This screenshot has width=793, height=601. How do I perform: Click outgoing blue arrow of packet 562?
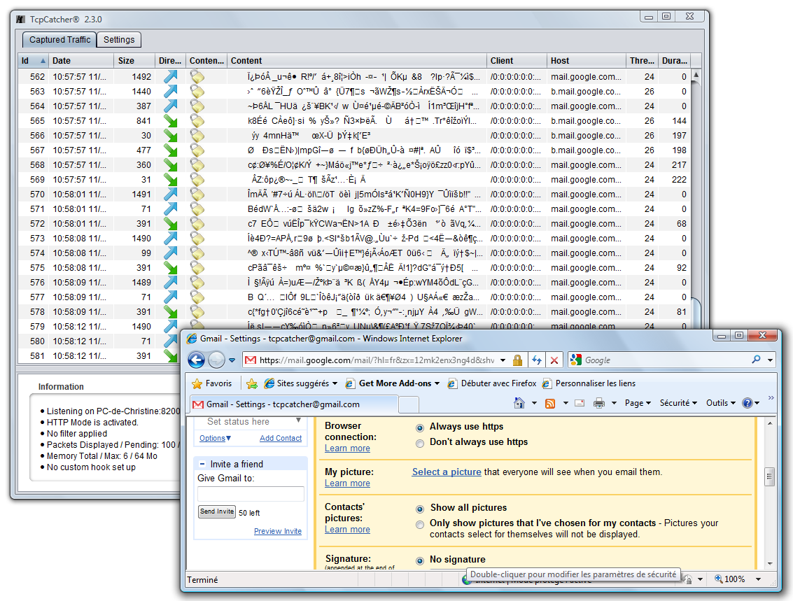pos(171,76)
